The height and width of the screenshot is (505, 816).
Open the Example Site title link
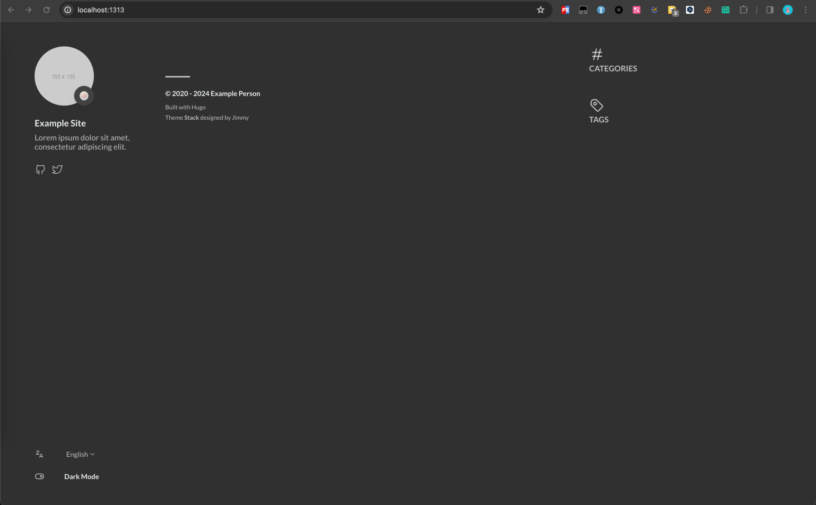point(60,123)
